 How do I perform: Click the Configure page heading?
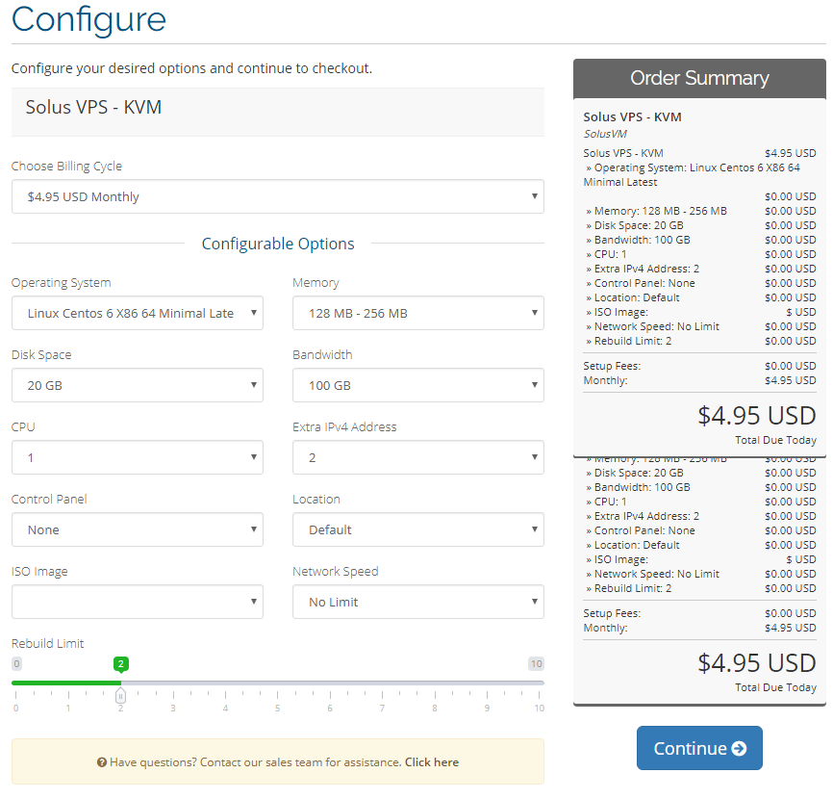(x=88, y=19)
